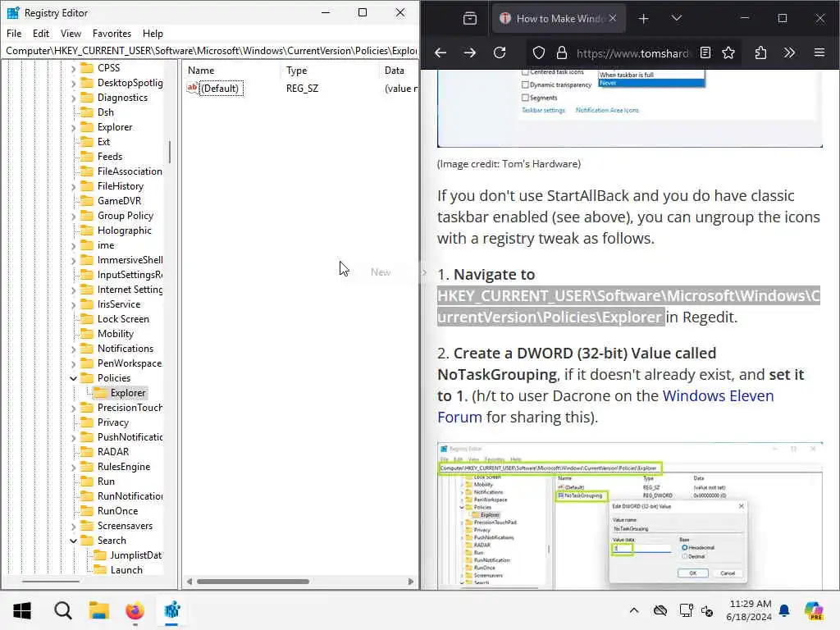The image size is (840, 630).
Task: Open the Help menu in Registry Editor
Action: pos(153,33)
